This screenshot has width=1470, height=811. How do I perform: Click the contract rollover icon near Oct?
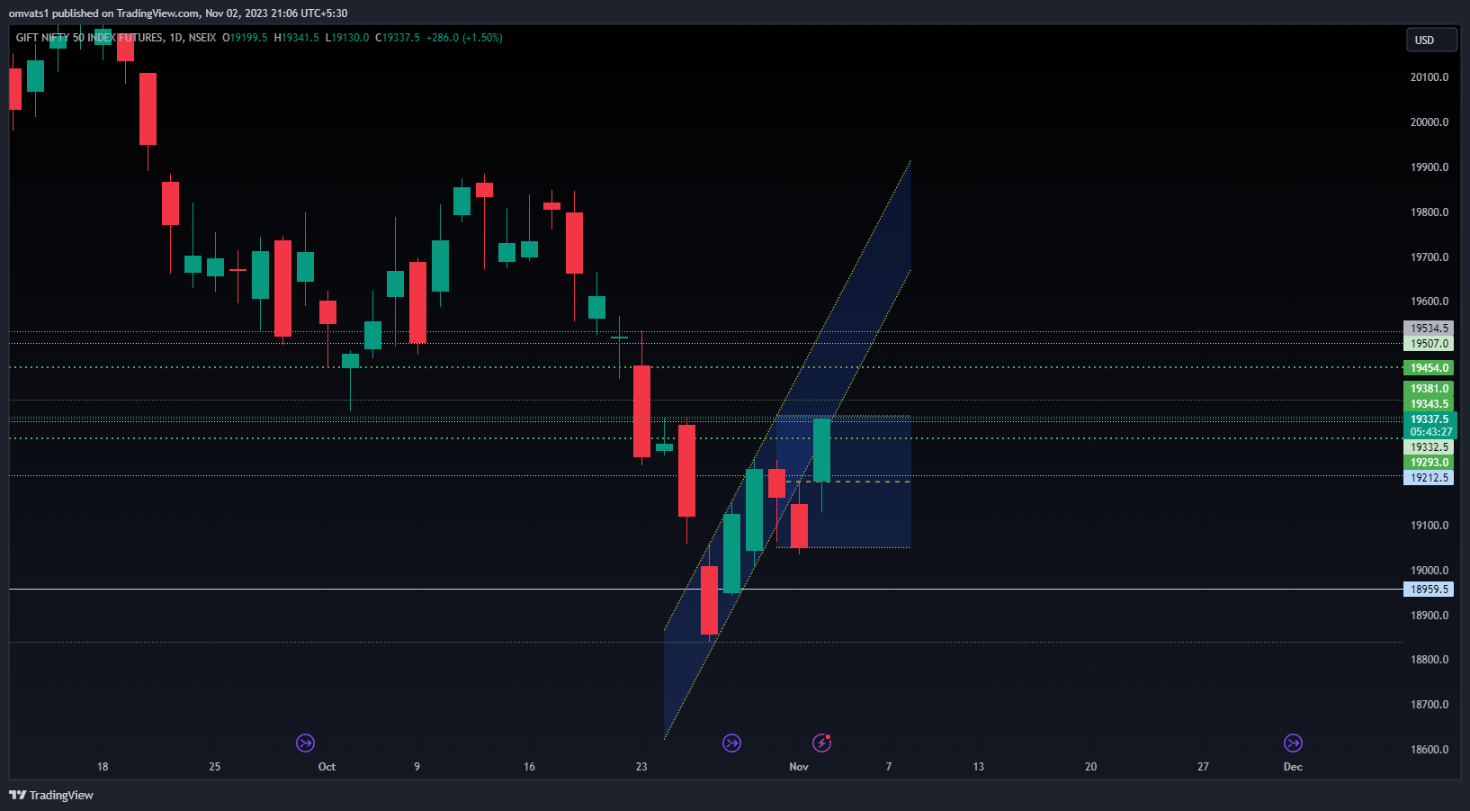click(x=305, y=743)
